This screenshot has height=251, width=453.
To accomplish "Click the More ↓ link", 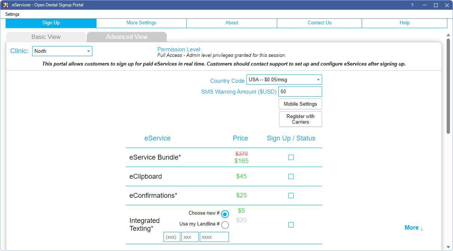I will tap(414, 228).
